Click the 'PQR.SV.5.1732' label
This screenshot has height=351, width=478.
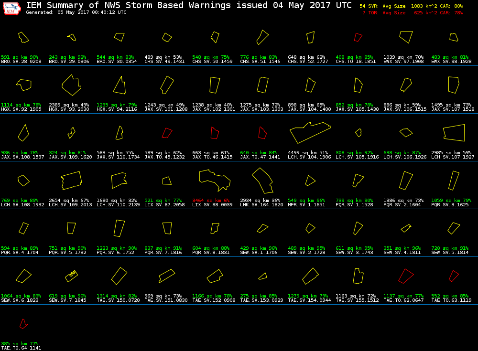point(68,253)
